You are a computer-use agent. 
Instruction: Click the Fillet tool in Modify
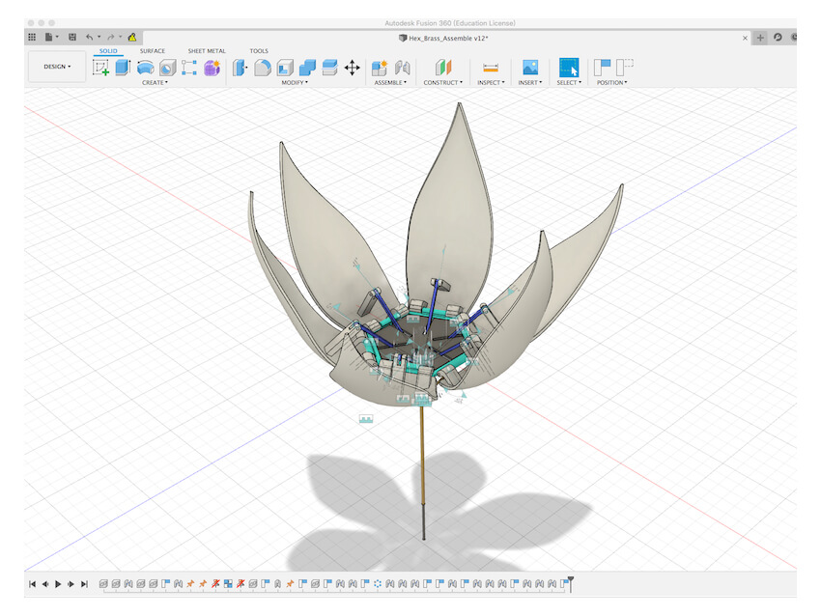tap(262, 68)
